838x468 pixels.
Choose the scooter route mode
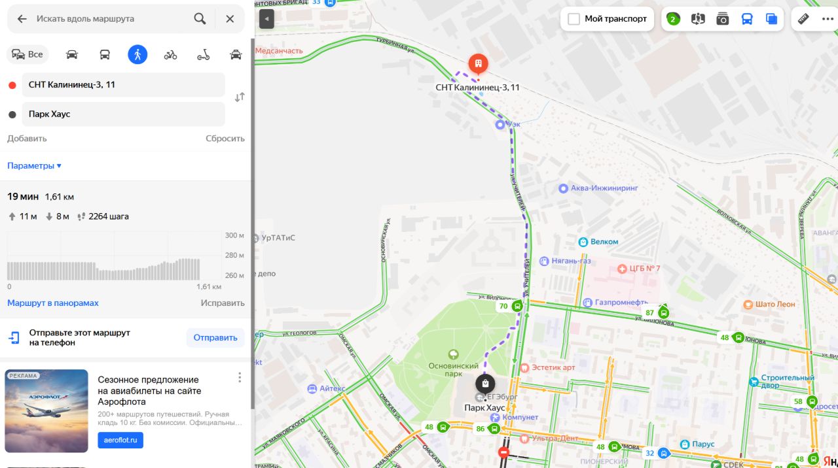coord(203,54)
